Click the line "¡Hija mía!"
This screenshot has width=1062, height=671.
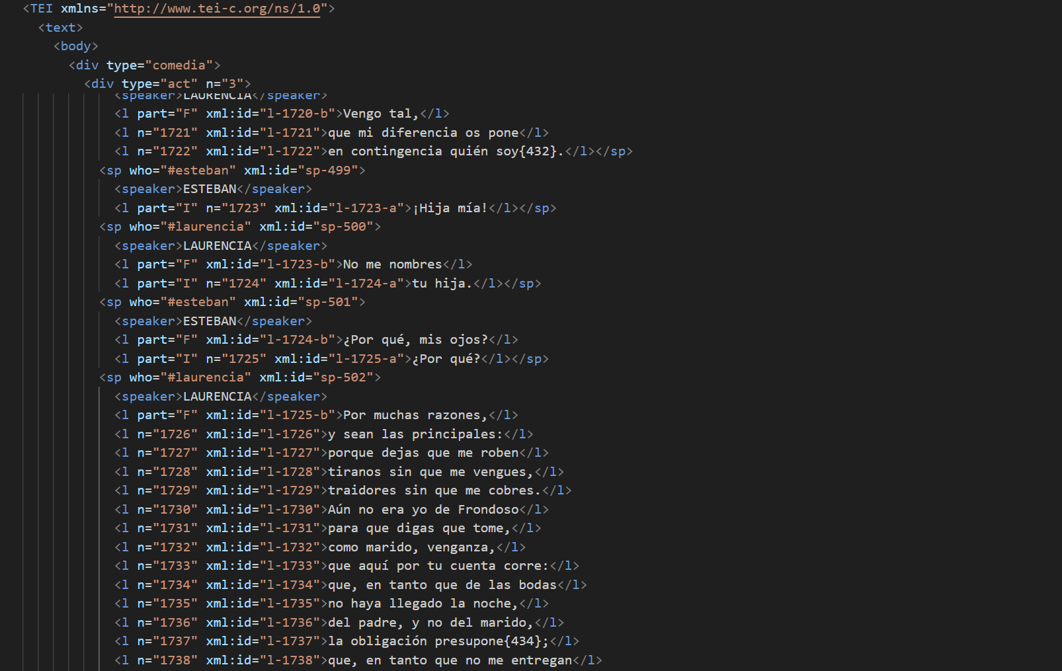pos(335,208)
